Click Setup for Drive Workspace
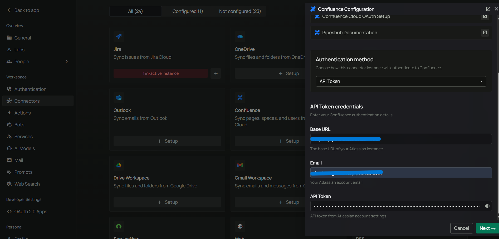This screenshot has height=239, width=499. [167, 202]
